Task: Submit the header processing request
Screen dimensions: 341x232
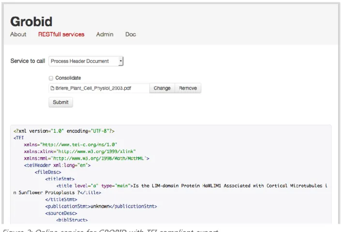Action: pos(60,102)
